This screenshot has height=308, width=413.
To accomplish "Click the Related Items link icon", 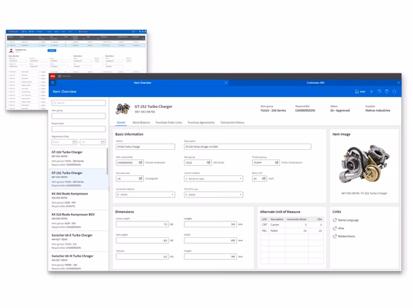I will (335, 236).
